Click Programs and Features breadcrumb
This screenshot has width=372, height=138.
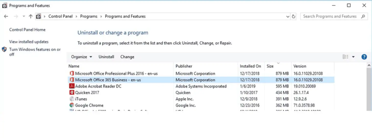pyautogui.click(x=125, y=16)
